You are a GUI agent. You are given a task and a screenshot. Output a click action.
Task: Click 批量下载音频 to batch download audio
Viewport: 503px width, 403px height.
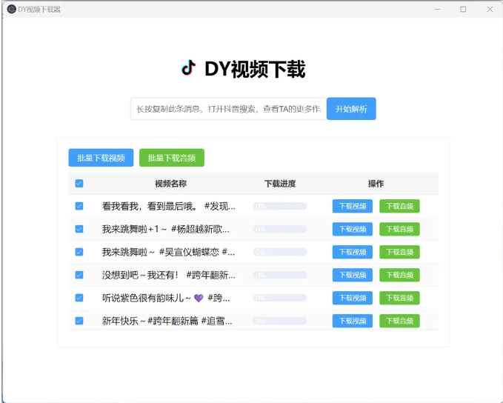click(172, 158)
